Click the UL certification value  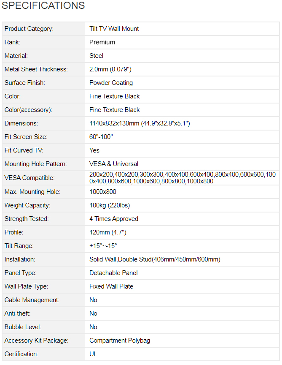point(93,354)
